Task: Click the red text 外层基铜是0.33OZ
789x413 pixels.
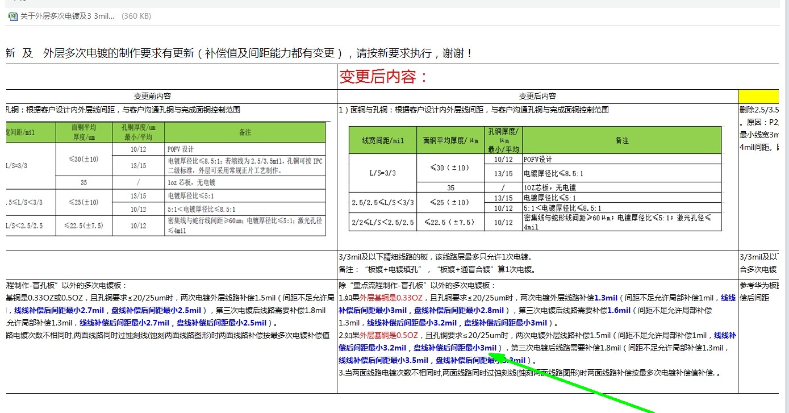Action: tap(391, 298)
